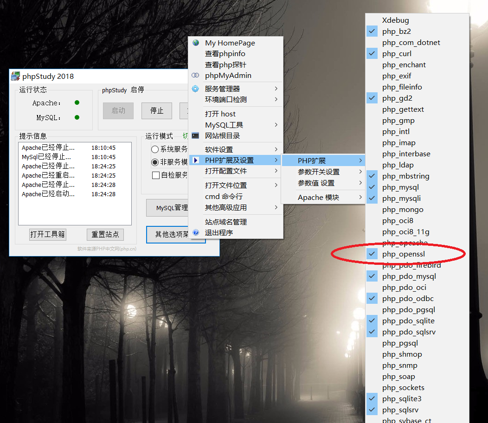Select 打开 host menu entry
488x423 pixels.
(x=236, y=114)
